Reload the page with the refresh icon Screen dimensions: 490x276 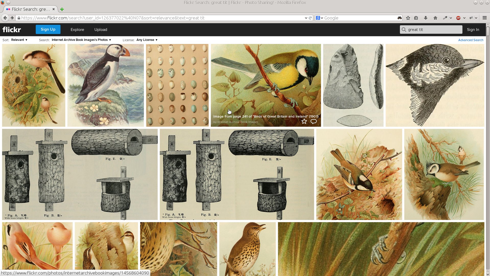click(x=310, y=18)
